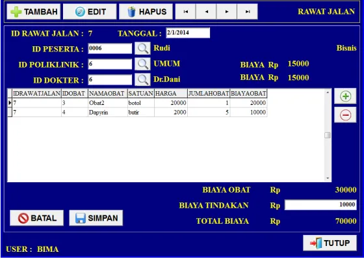Select the Obat2 cell
This screenshot has width=364, height=259.
[x=108, y=103]
